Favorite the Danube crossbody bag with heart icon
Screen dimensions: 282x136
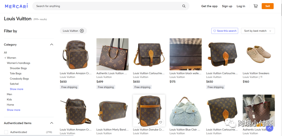[161, 122]
